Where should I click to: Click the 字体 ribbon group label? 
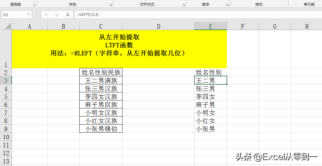point(73,4)
